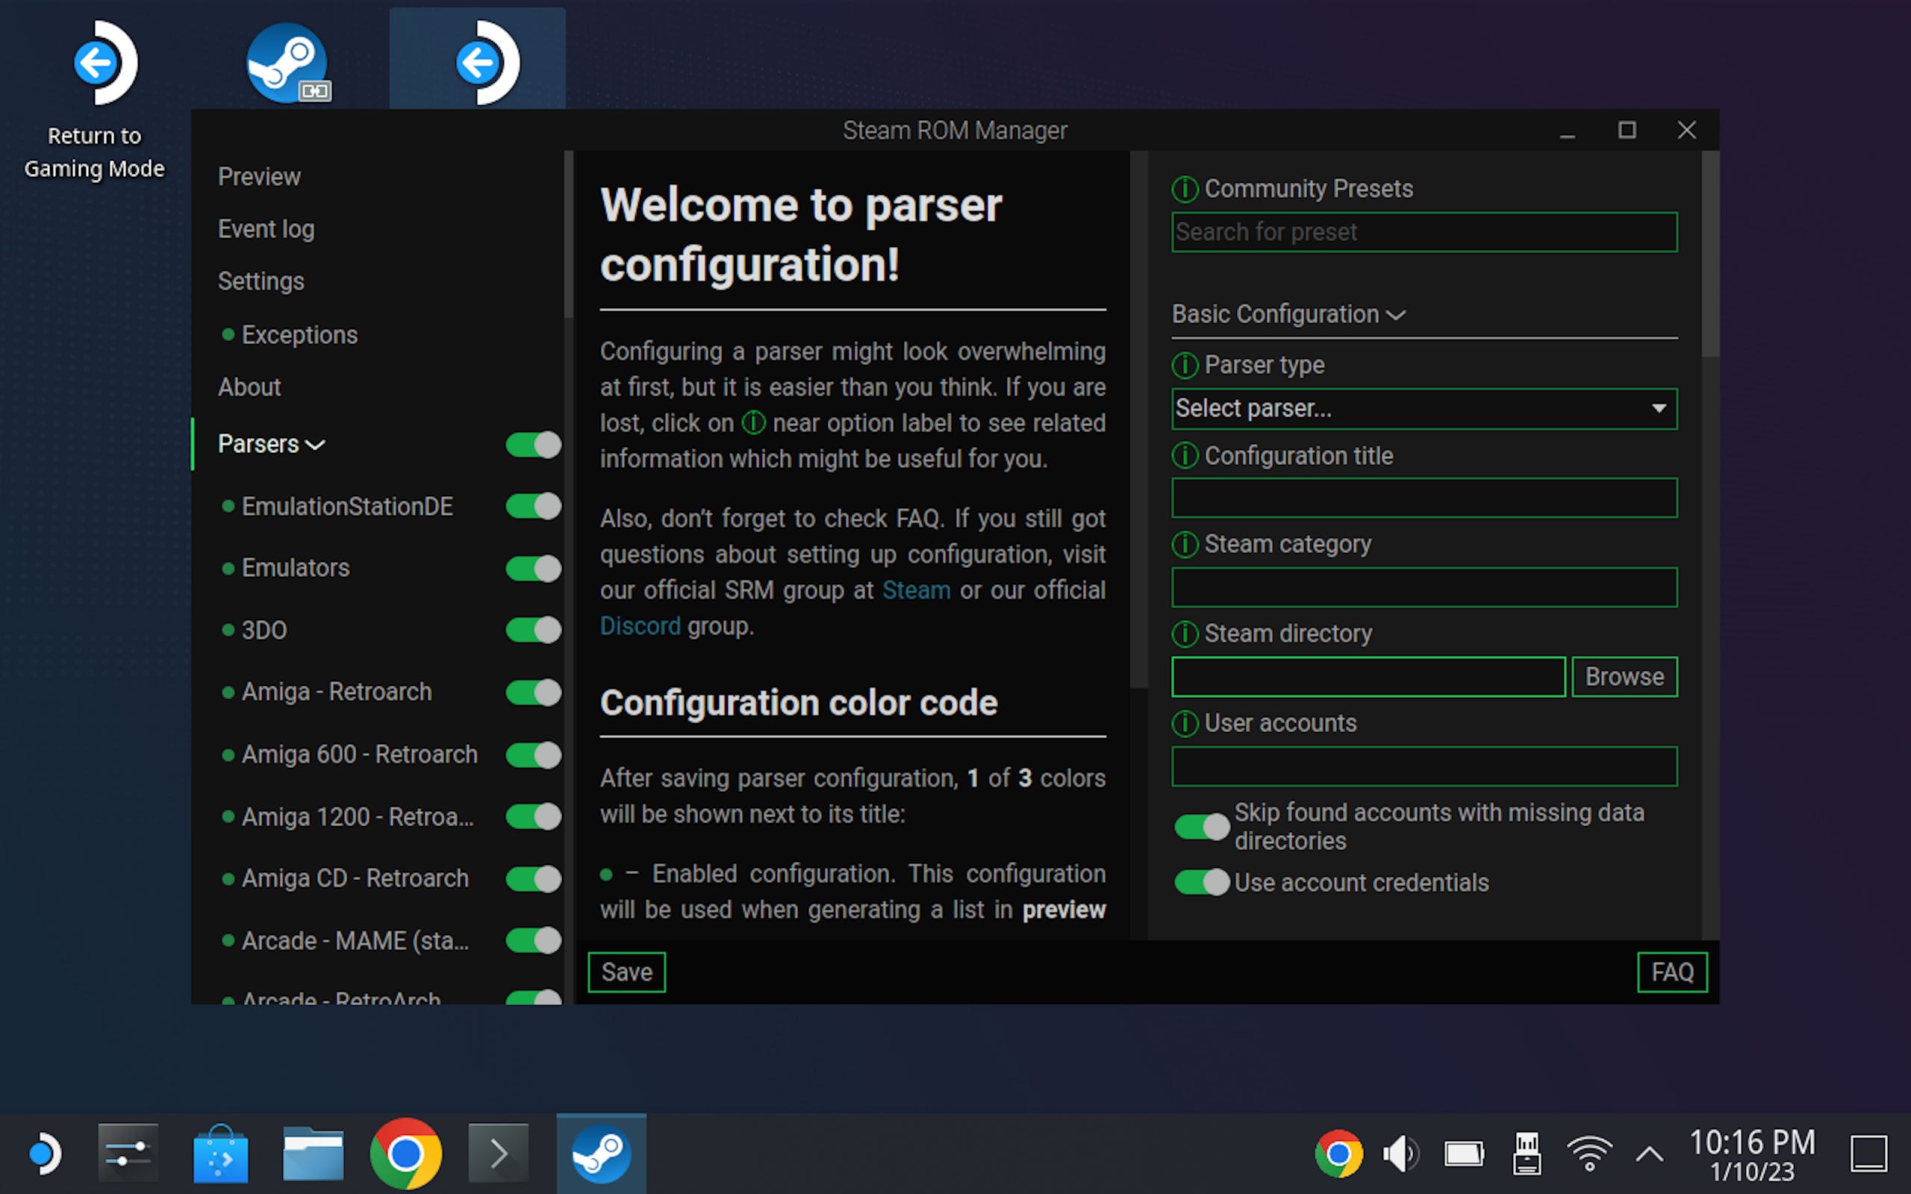
Task: Open the Preview page
Action: coord(259,177)
